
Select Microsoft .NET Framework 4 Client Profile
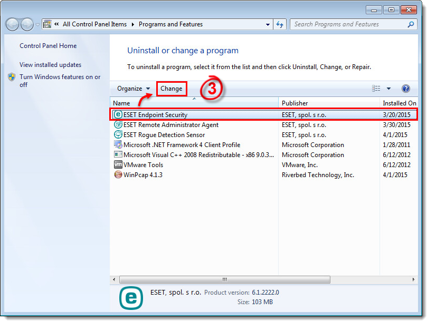(264, 145)
